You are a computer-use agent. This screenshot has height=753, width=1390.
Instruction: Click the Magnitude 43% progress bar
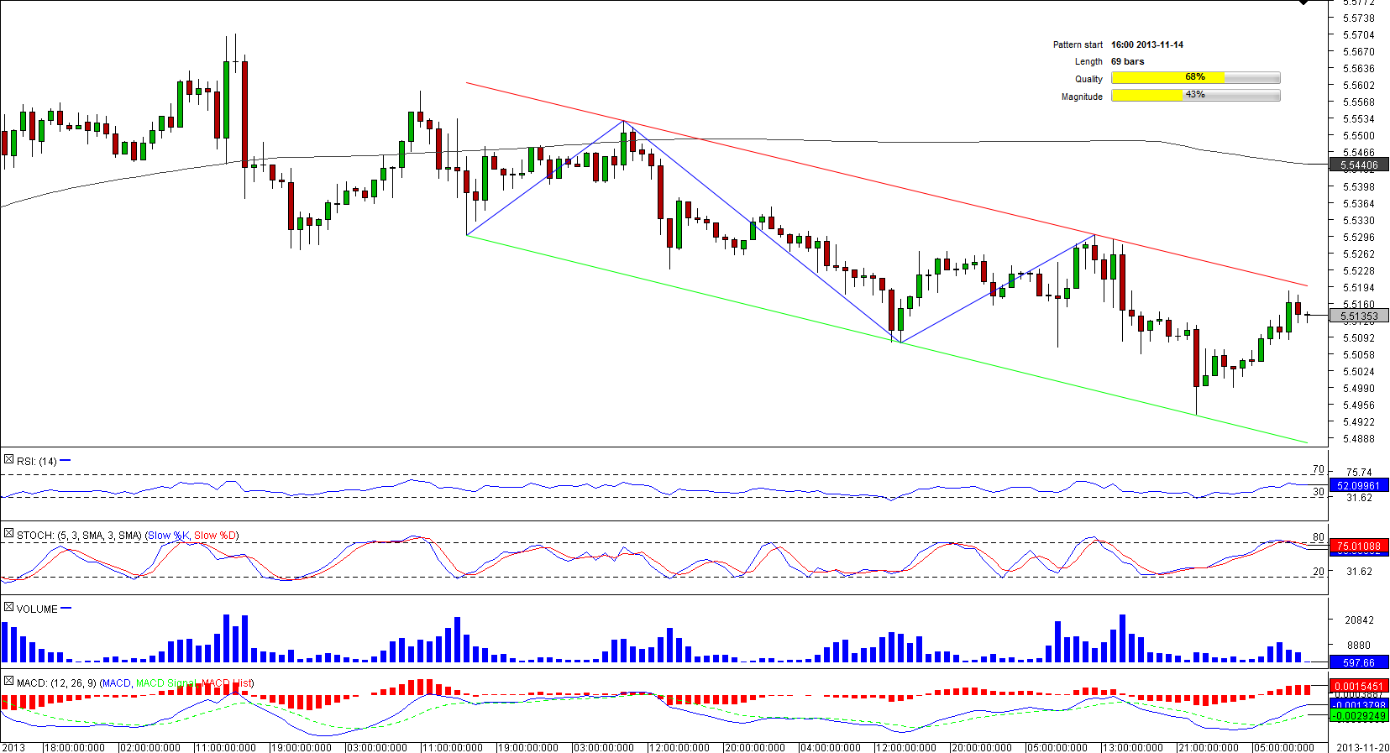tap(1195, 96)
